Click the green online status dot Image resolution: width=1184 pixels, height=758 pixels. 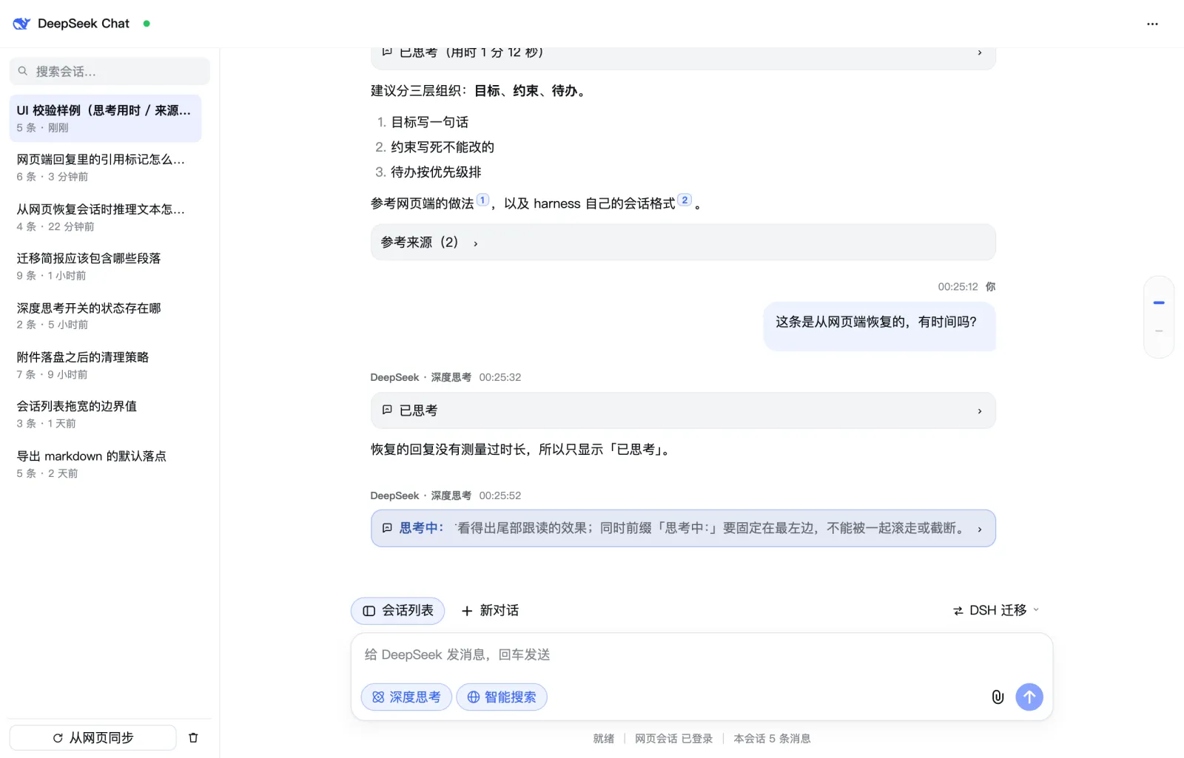click(147, 24)
